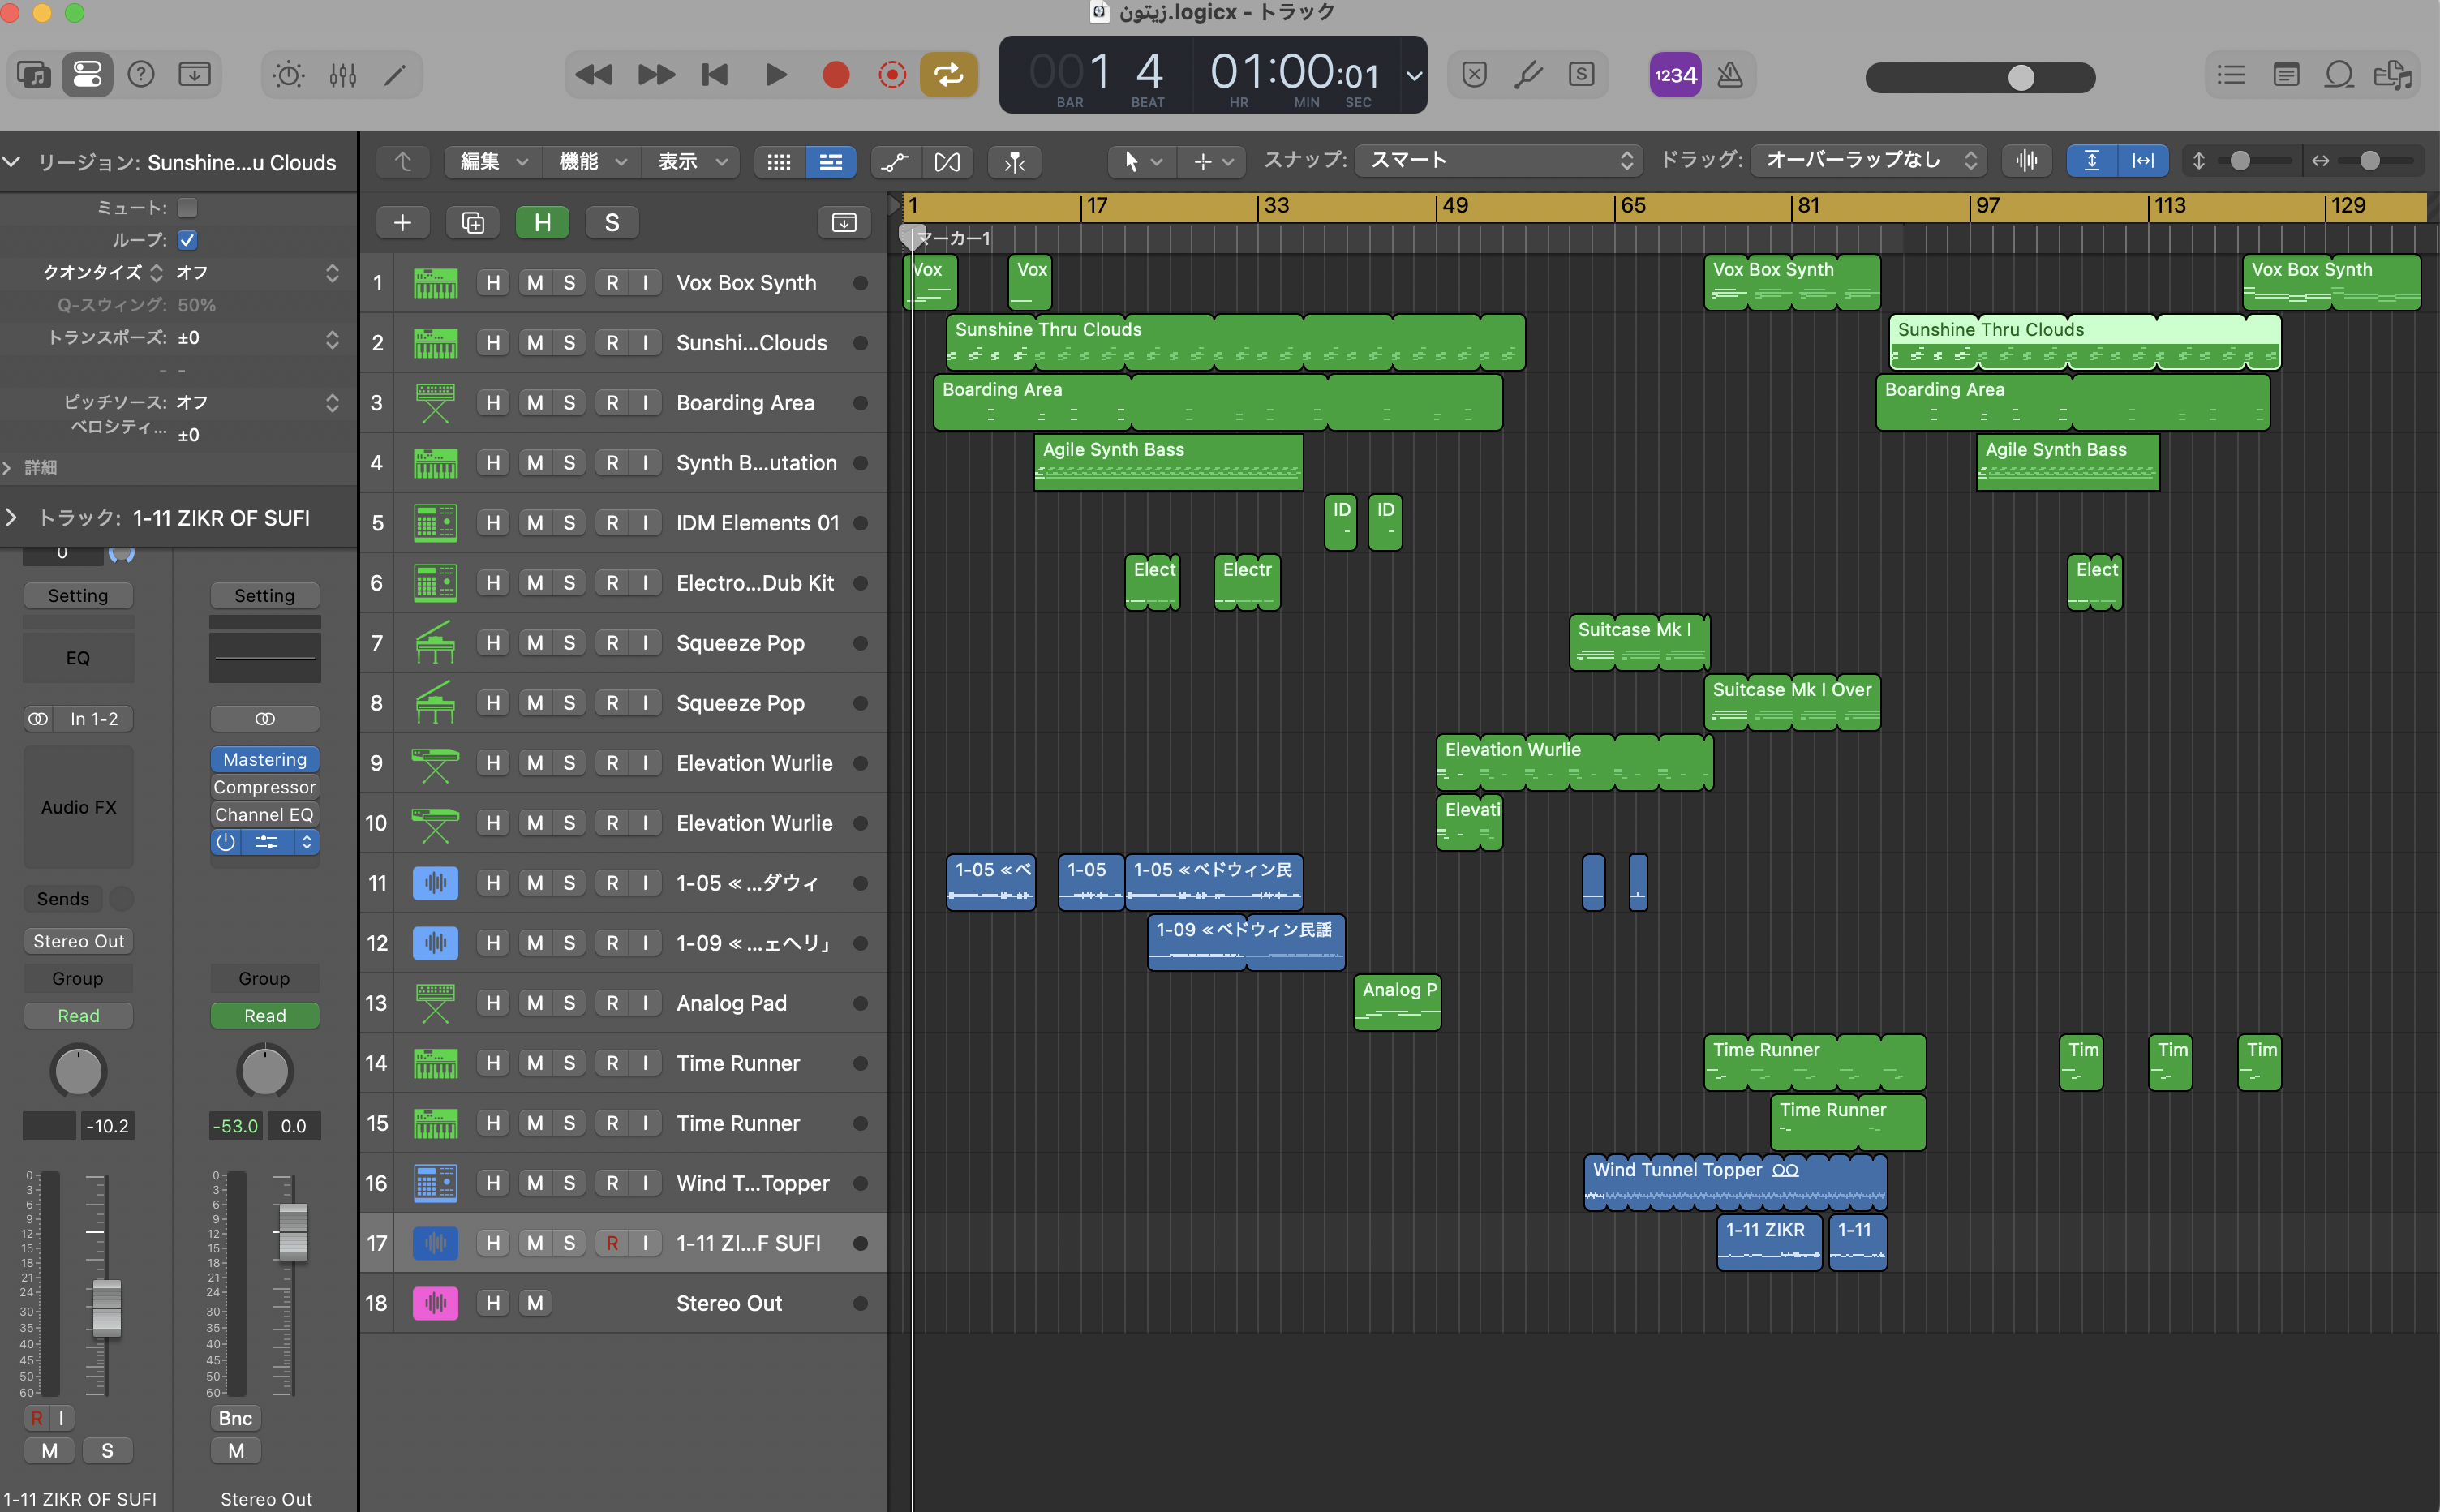
Task: Open the Loop Browser icon
Action: (x=2338, y=75)
